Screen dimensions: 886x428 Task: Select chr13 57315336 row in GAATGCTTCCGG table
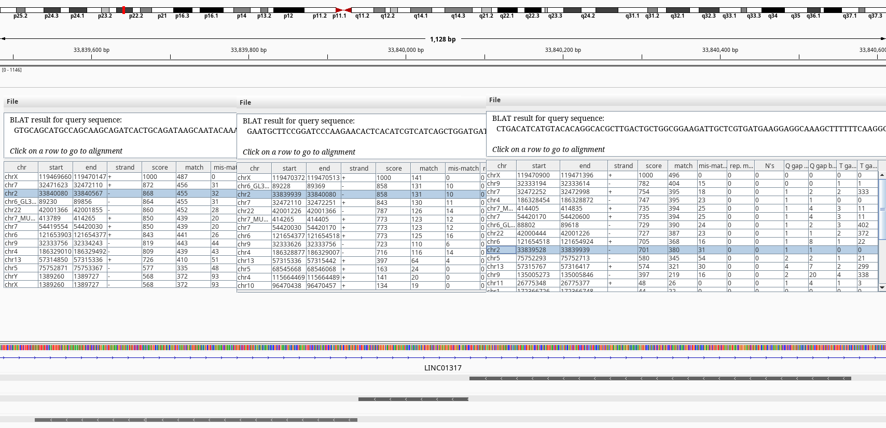(x=362, y=260)
